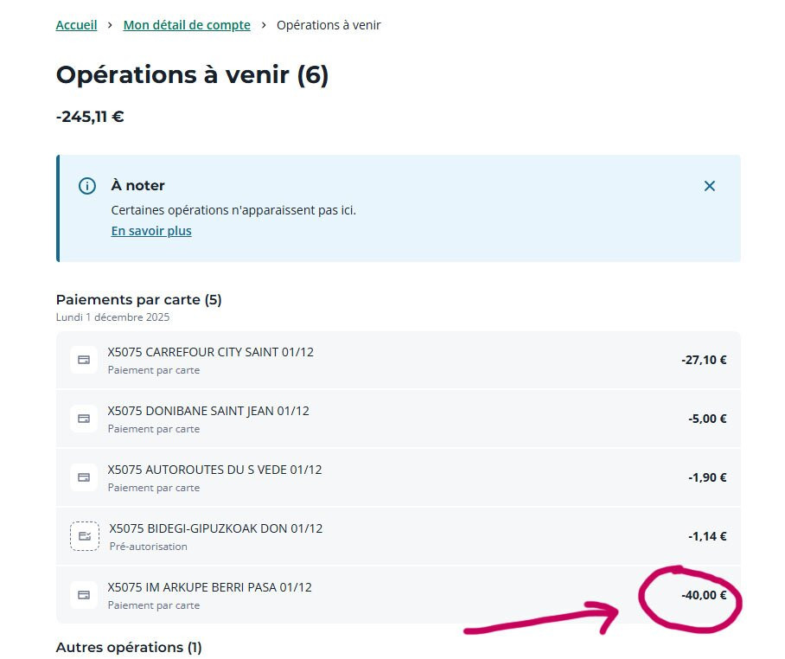
Task: Open the -1,90 € autoroutes payment amount
Action: (x=707, y=477)
